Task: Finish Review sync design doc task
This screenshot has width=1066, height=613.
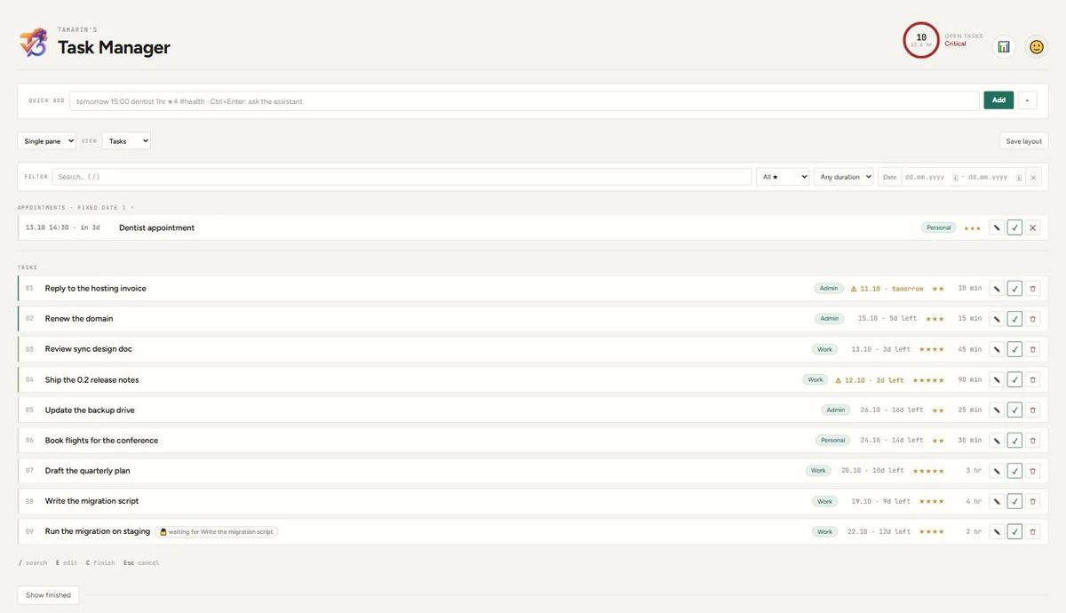Action: click(x=1014, y=349)
